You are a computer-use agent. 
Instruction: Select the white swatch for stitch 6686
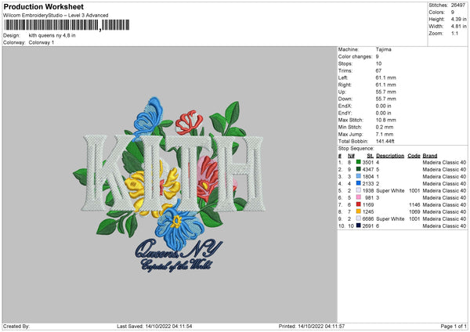coord(358,218)
